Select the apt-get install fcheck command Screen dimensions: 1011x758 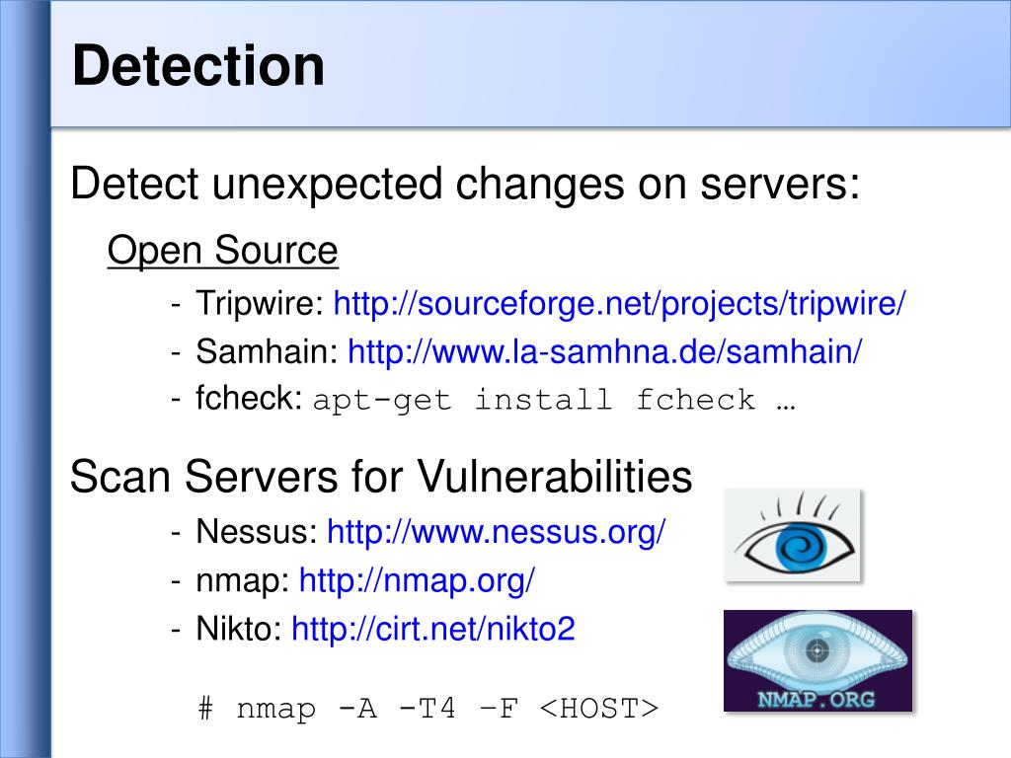click(555, 401)
